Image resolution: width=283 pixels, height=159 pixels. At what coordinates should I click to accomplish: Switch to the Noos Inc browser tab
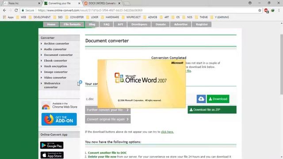point(22,3)
